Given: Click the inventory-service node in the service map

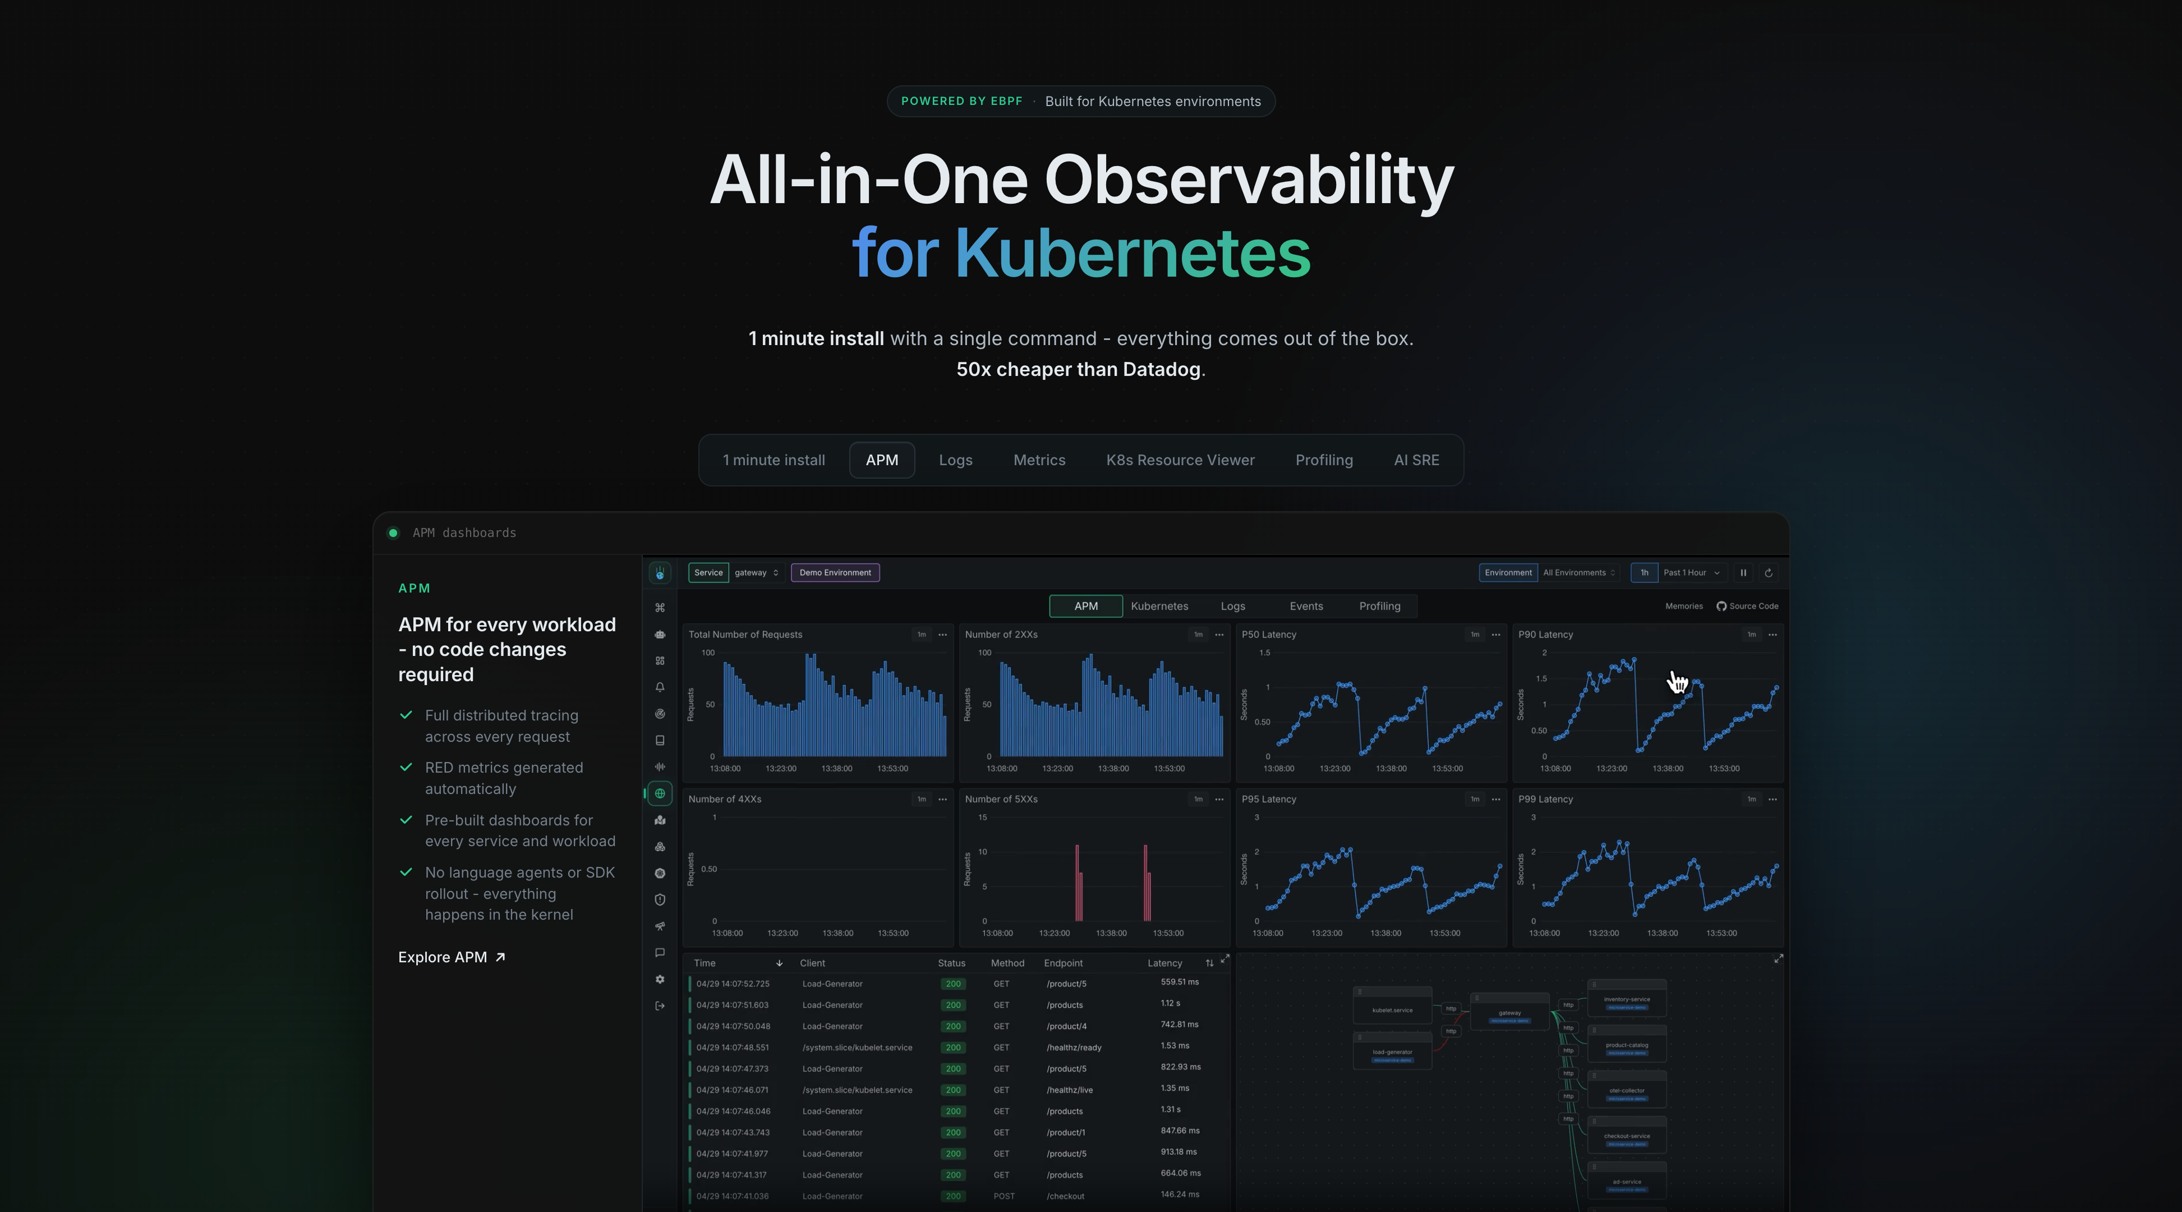Looking at the screenshot, I should [1626, 998].
